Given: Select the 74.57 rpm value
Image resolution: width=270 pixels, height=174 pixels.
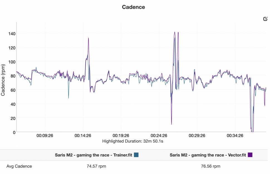Looking at the screenshot, I should point(96,166).
